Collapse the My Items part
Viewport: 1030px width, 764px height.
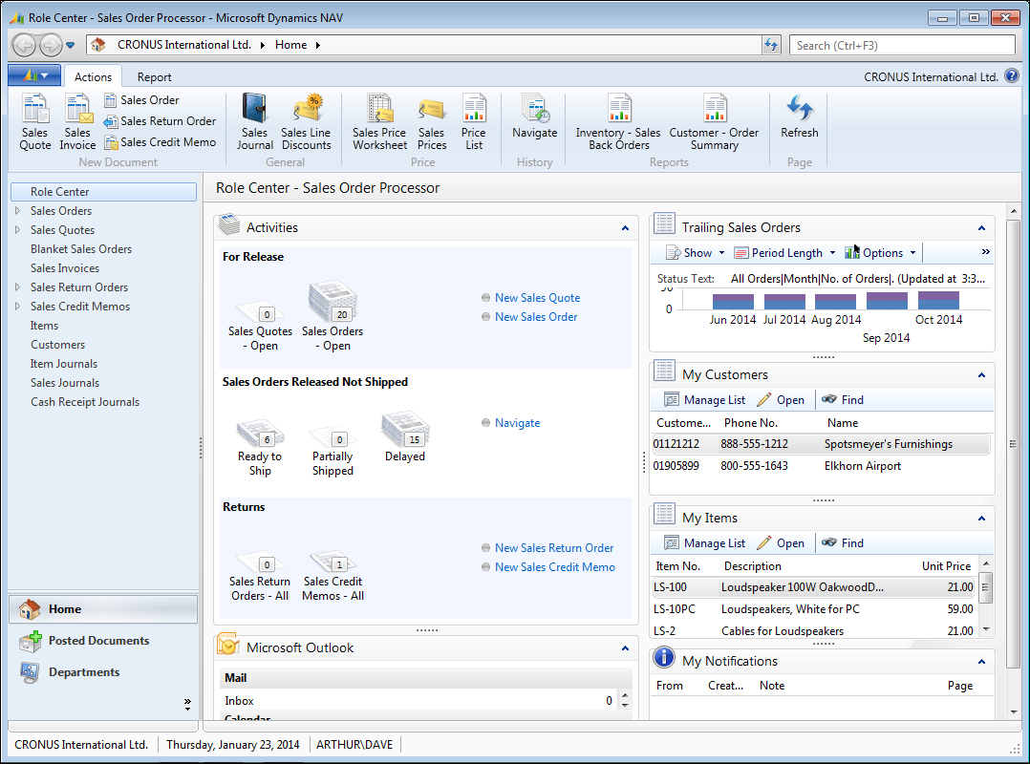[x=981, y=519]
